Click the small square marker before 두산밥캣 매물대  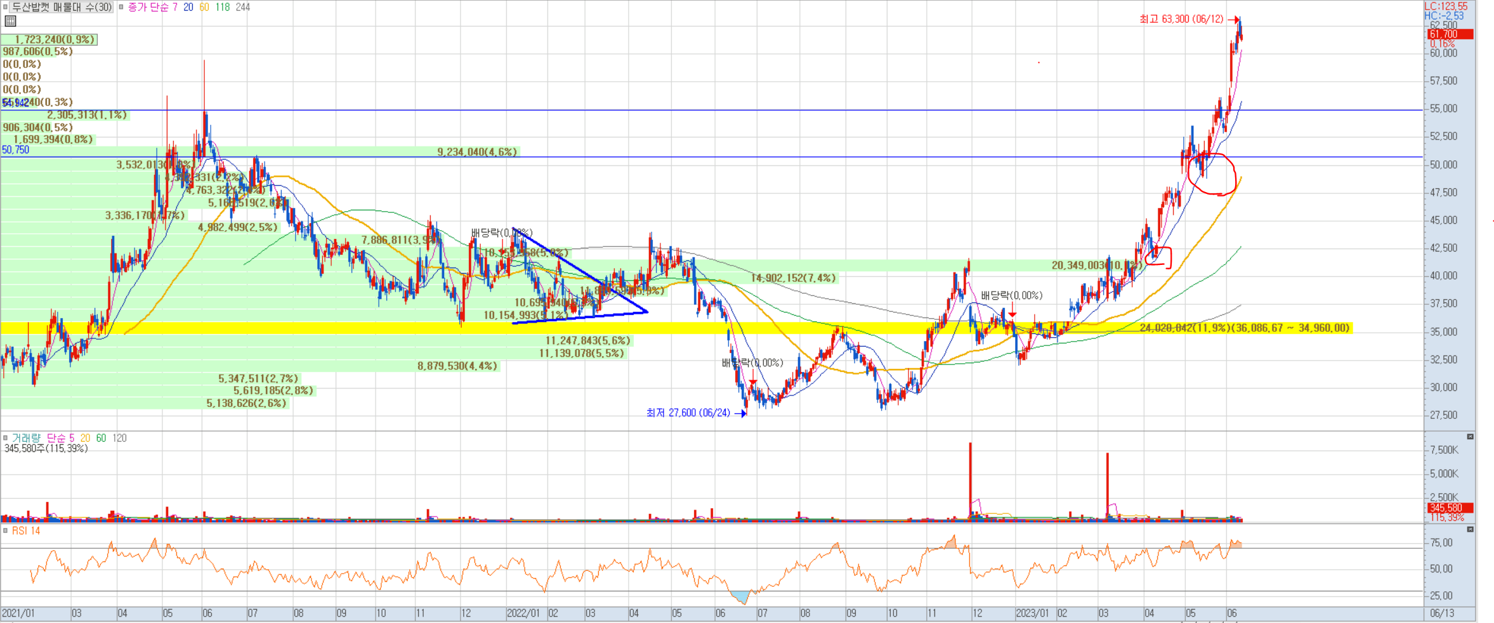(x=6, y=8)
